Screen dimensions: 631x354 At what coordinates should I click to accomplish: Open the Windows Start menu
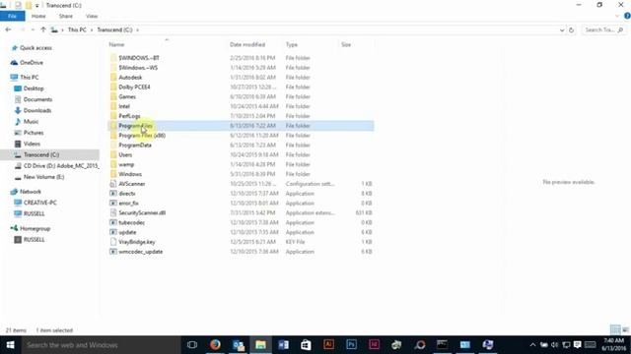10,345
